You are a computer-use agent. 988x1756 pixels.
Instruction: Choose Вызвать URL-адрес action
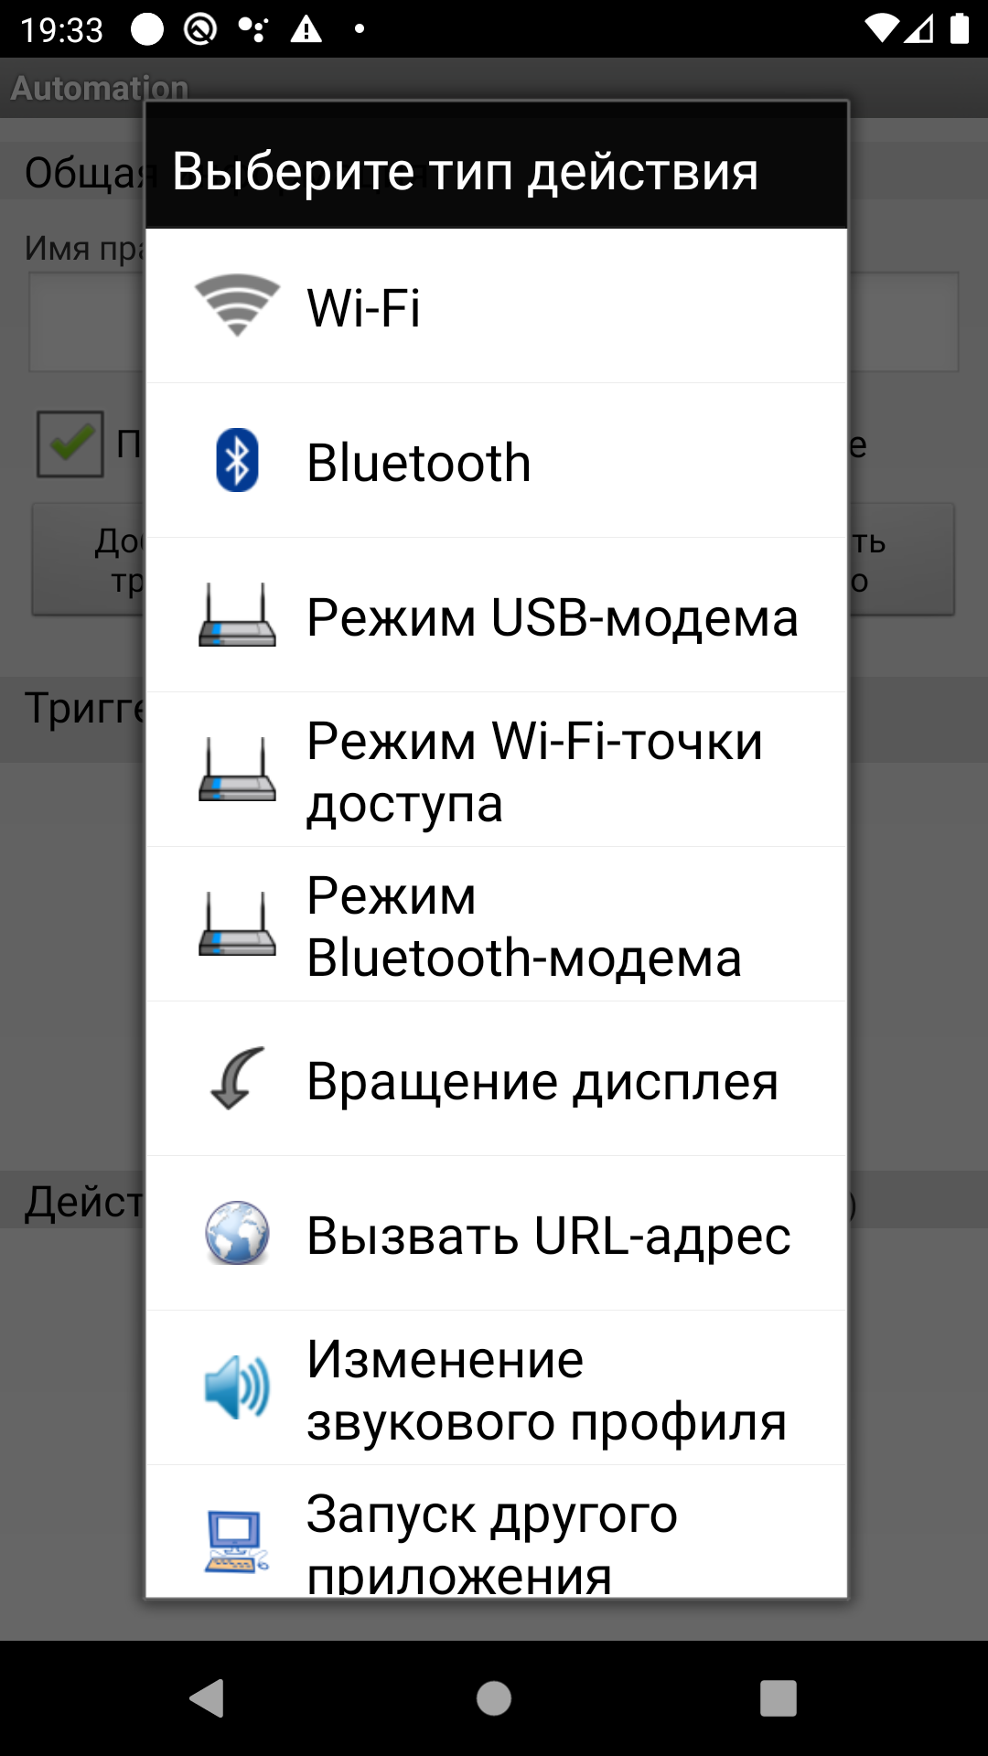click(549, 1235)
